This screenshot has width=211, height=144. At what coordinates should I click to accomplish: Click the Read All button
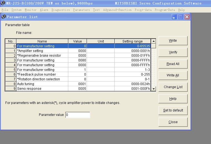173,64
